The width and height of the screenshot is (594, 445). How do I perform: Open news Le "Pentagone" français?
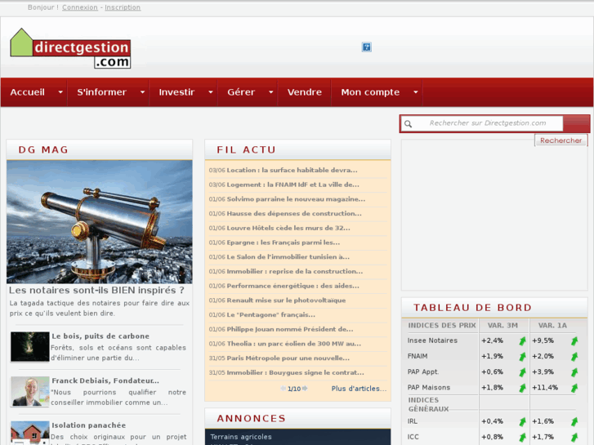pyautogui.click(x=271, y=314)
